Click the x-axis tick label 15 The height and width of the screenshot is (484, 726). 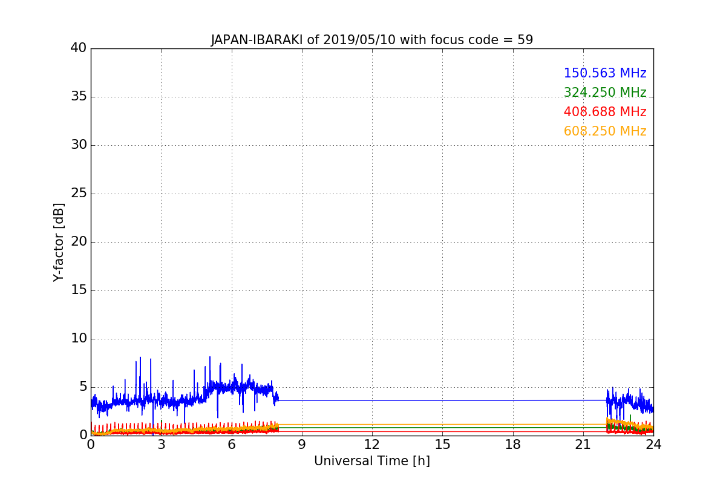click(x=442, y=444)
